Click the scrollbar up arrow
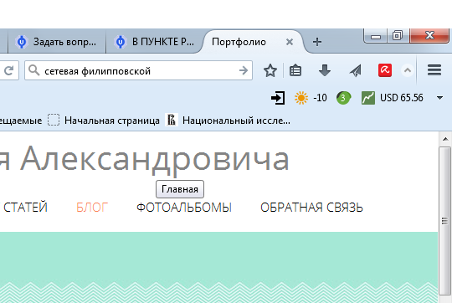The height and width of the screenshot is (303, 452). pos(445,139)
